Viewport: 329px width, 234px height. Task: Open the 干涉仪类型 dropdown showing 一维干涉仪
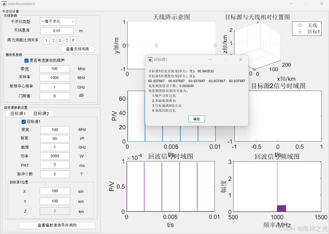(58, 22)
